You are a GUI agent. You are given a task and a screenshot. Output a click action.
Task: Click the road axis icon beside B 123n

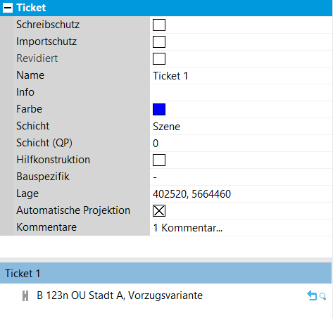tap(25, 295)
